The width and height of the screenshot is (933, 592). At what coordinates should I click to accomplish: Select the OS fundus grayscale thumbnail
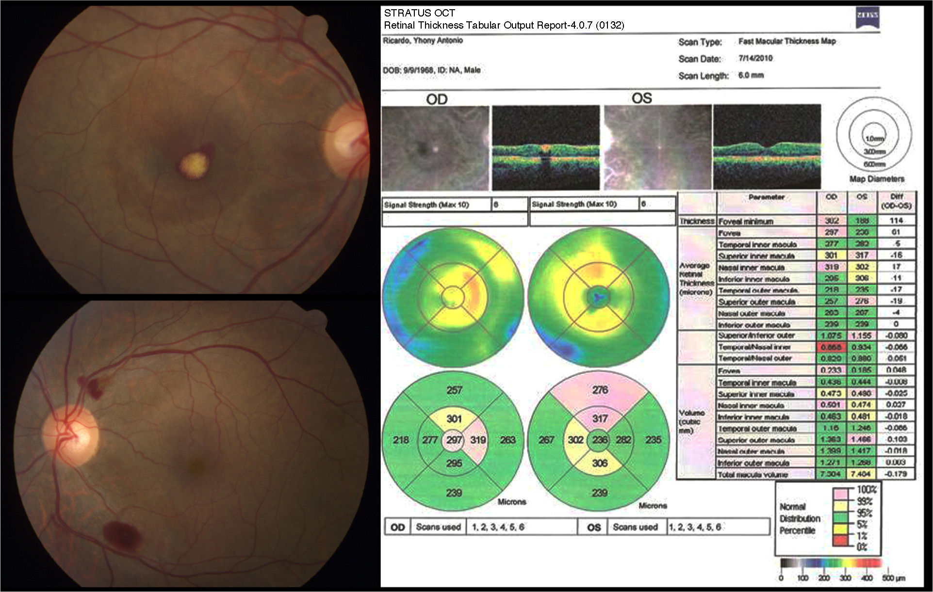tap(656, 147)
